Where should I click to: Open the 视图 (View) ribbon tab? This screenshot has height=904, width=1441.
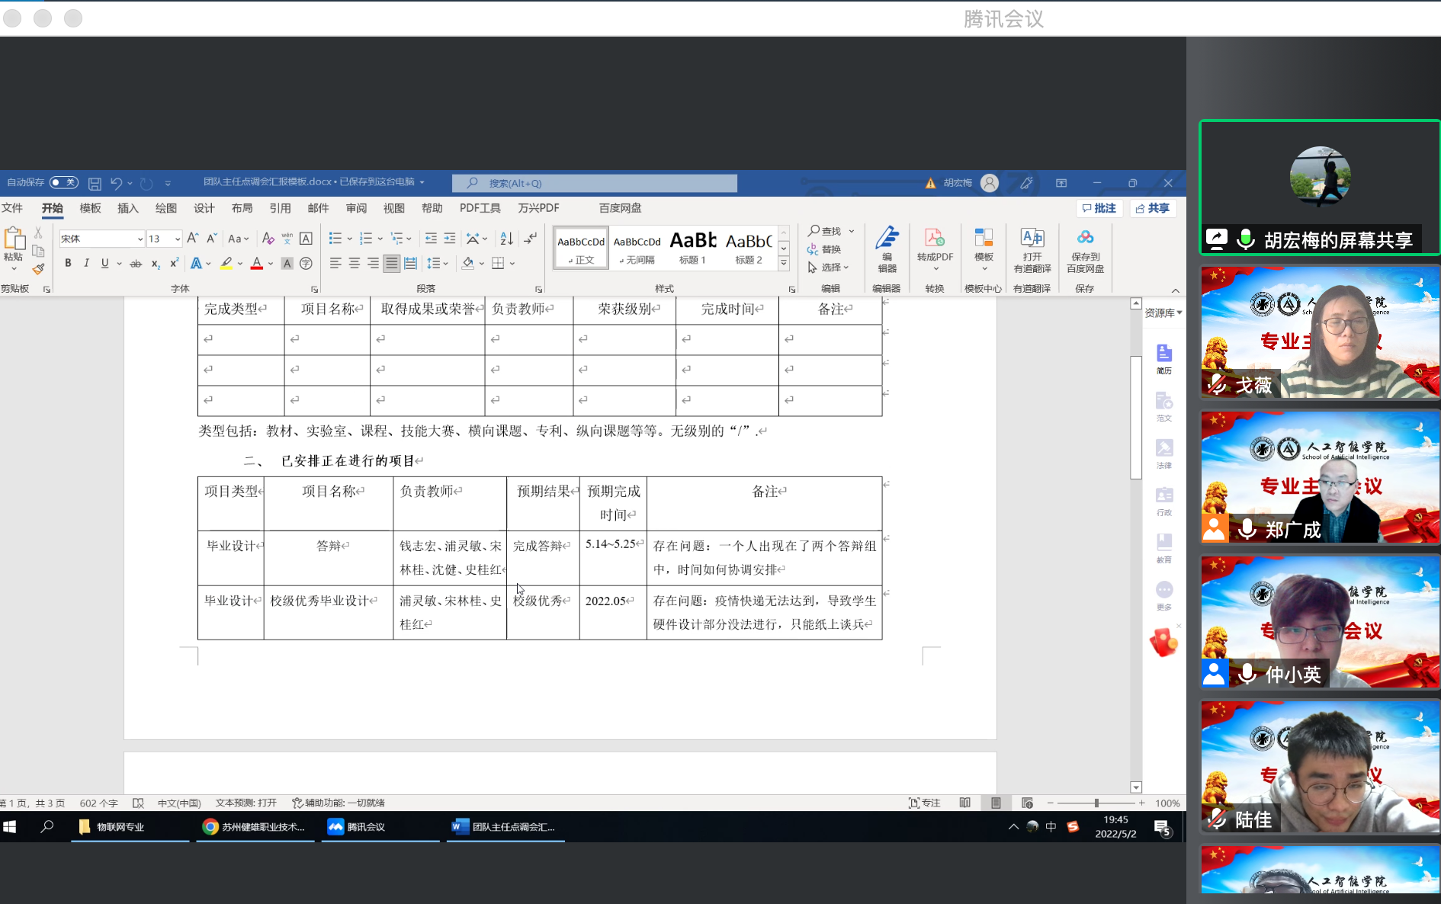[393, 208]
